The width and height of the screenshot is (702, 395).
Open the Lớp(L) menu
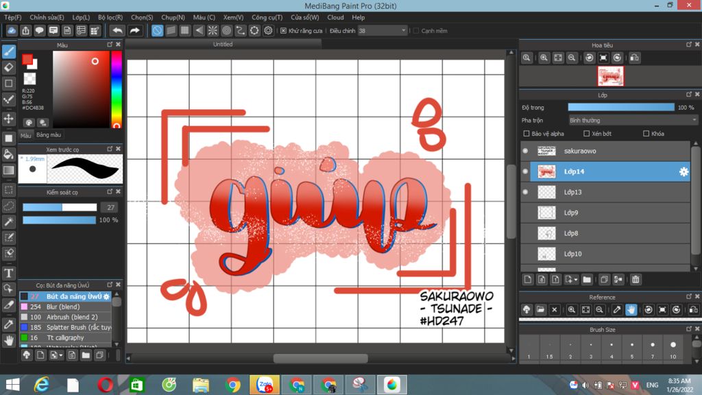(81, 17)
